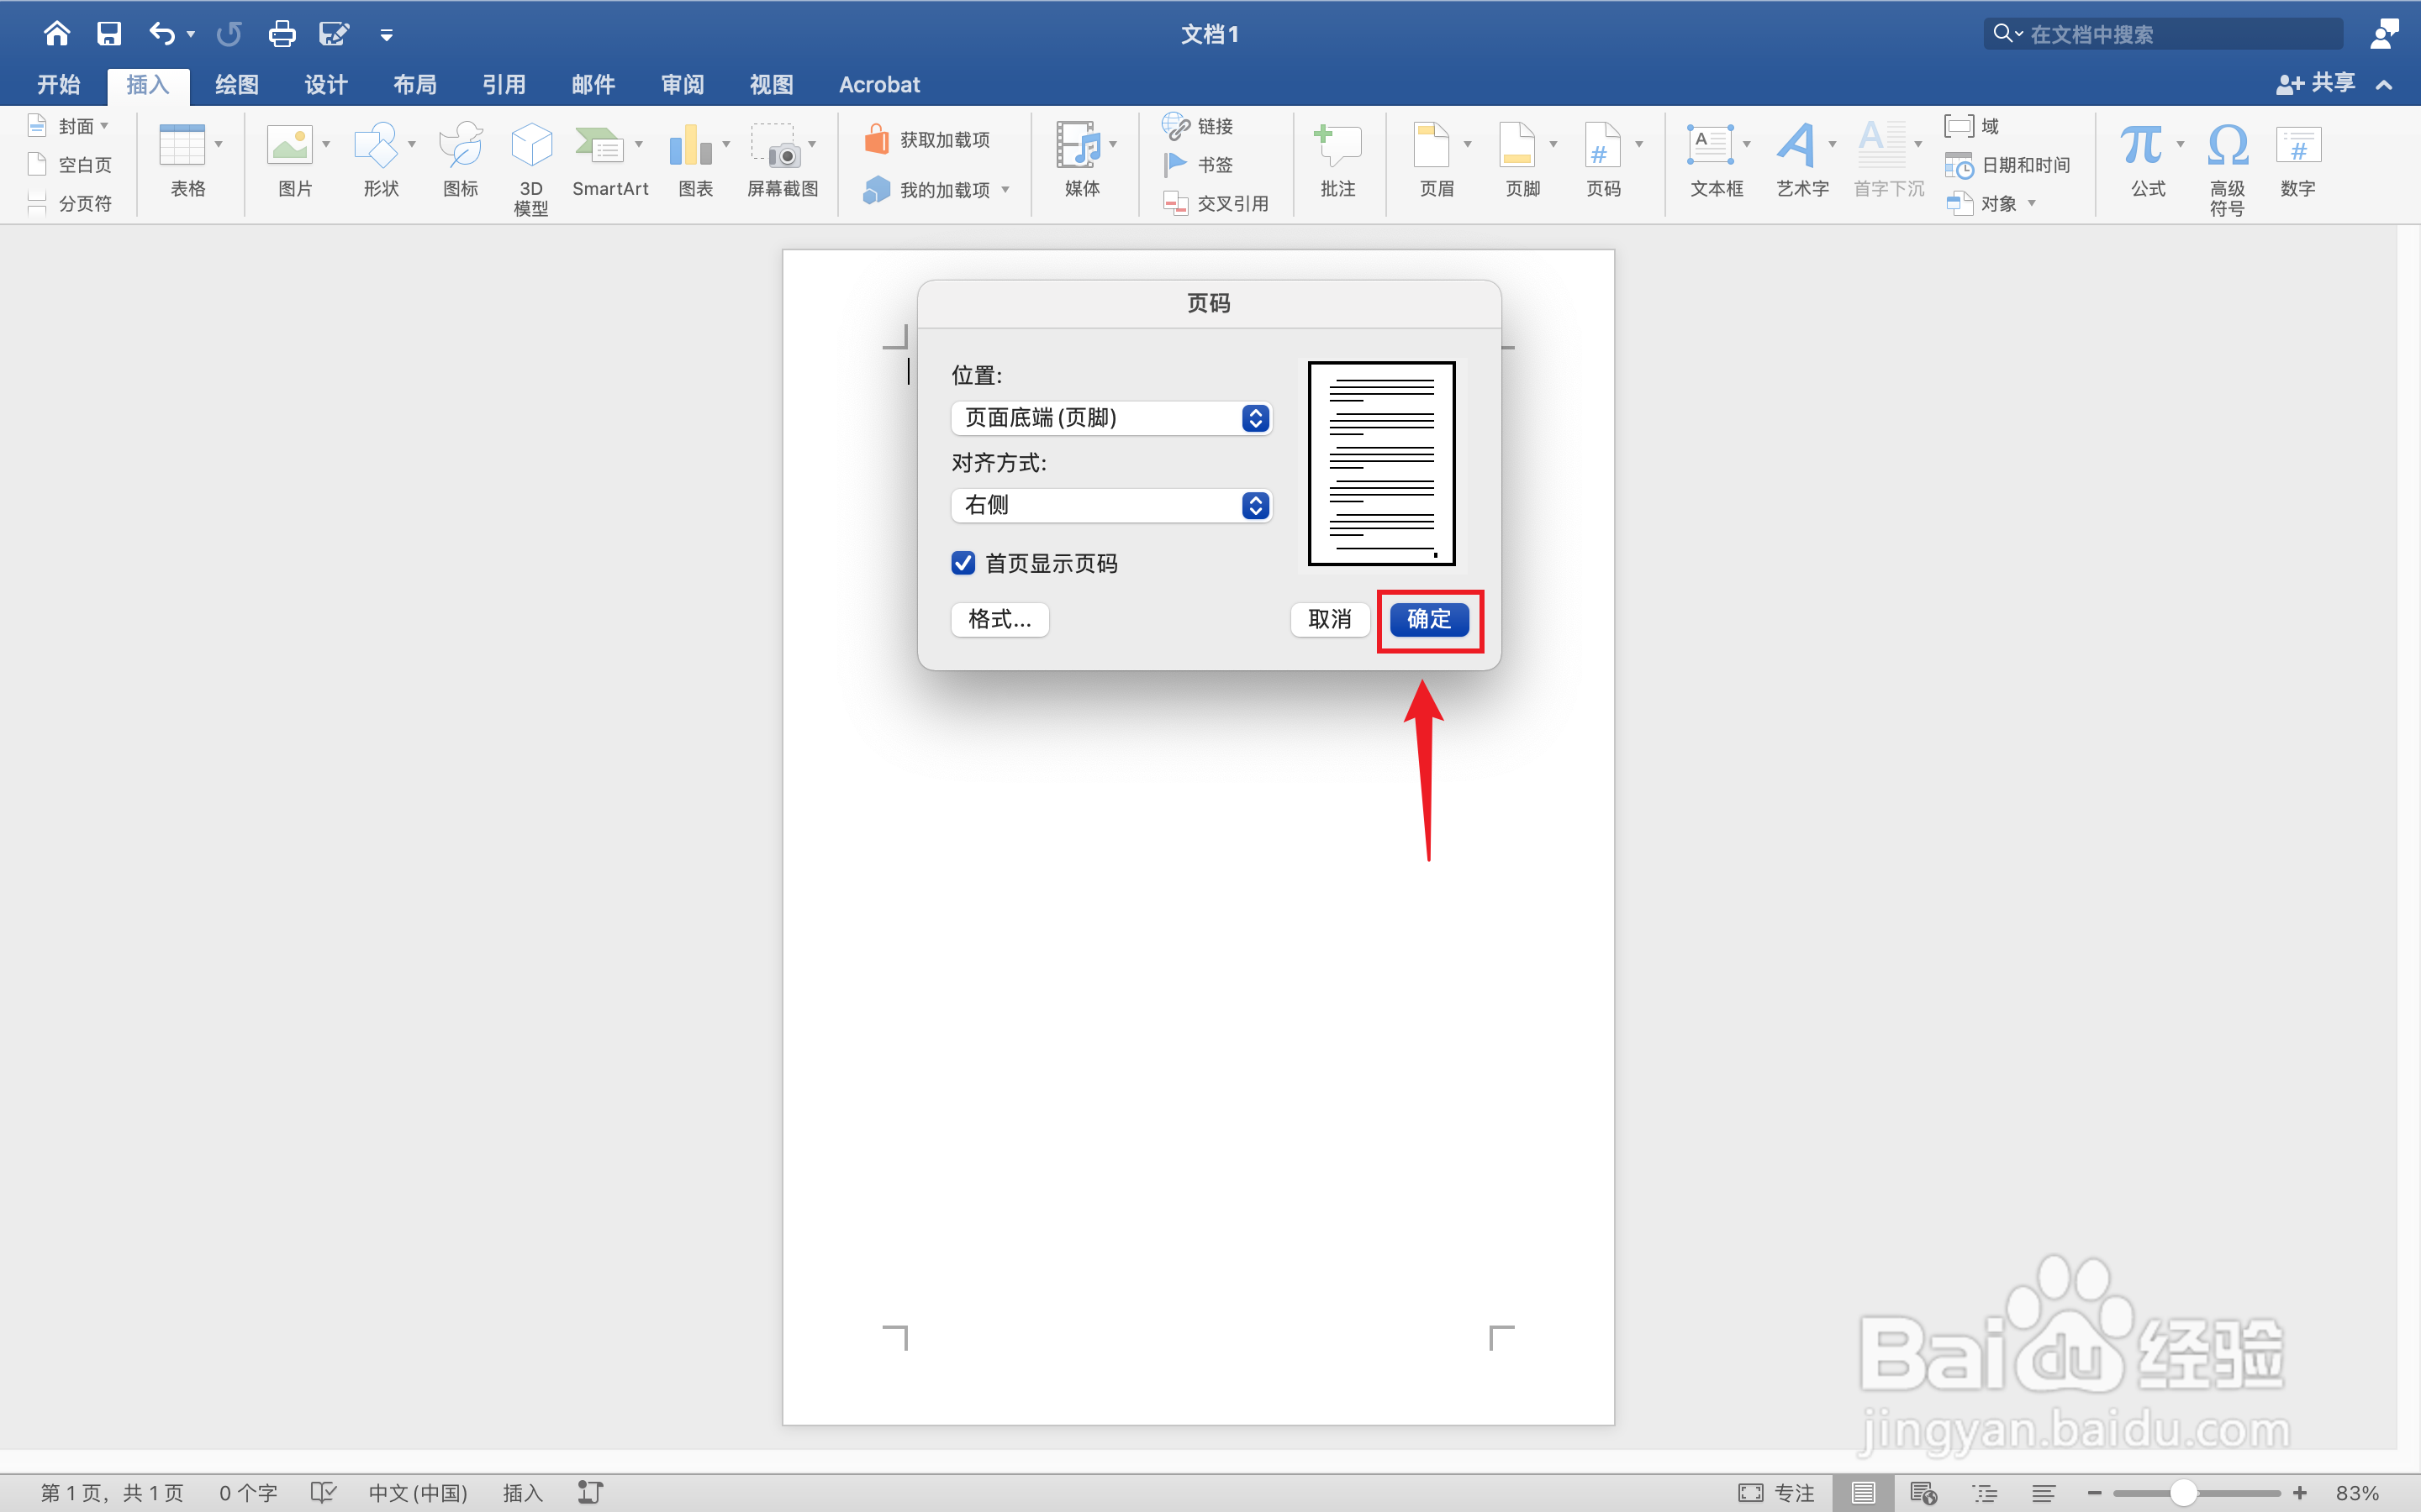The image size is (2421, 1512).
Task: Save document with floppy disk icon
Action: 109,34
